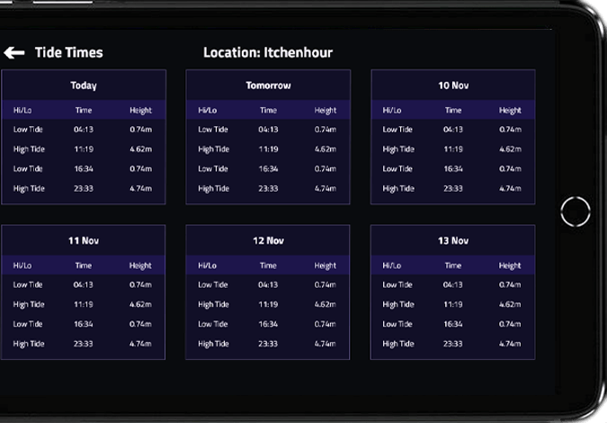Click the Hi/Lo column header in Today card
The height and width of the screenshot is (423, 607).
22,111
